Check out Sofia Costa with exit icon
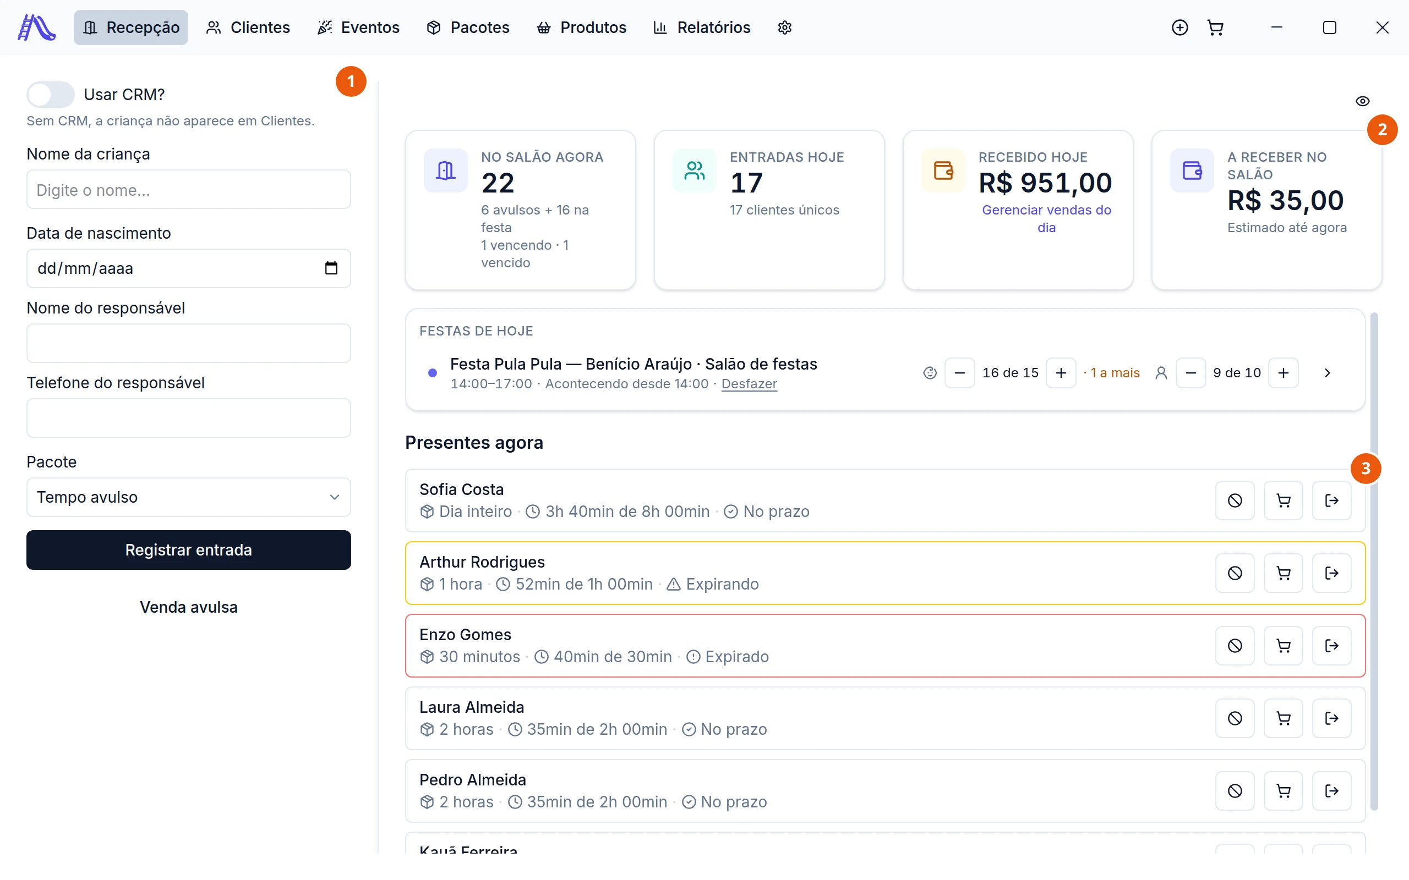Viewport: 1409px width, 880px height. [x=1331, y=501]
